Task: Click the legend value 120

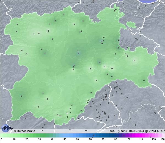Action: (x=154, y=139)
